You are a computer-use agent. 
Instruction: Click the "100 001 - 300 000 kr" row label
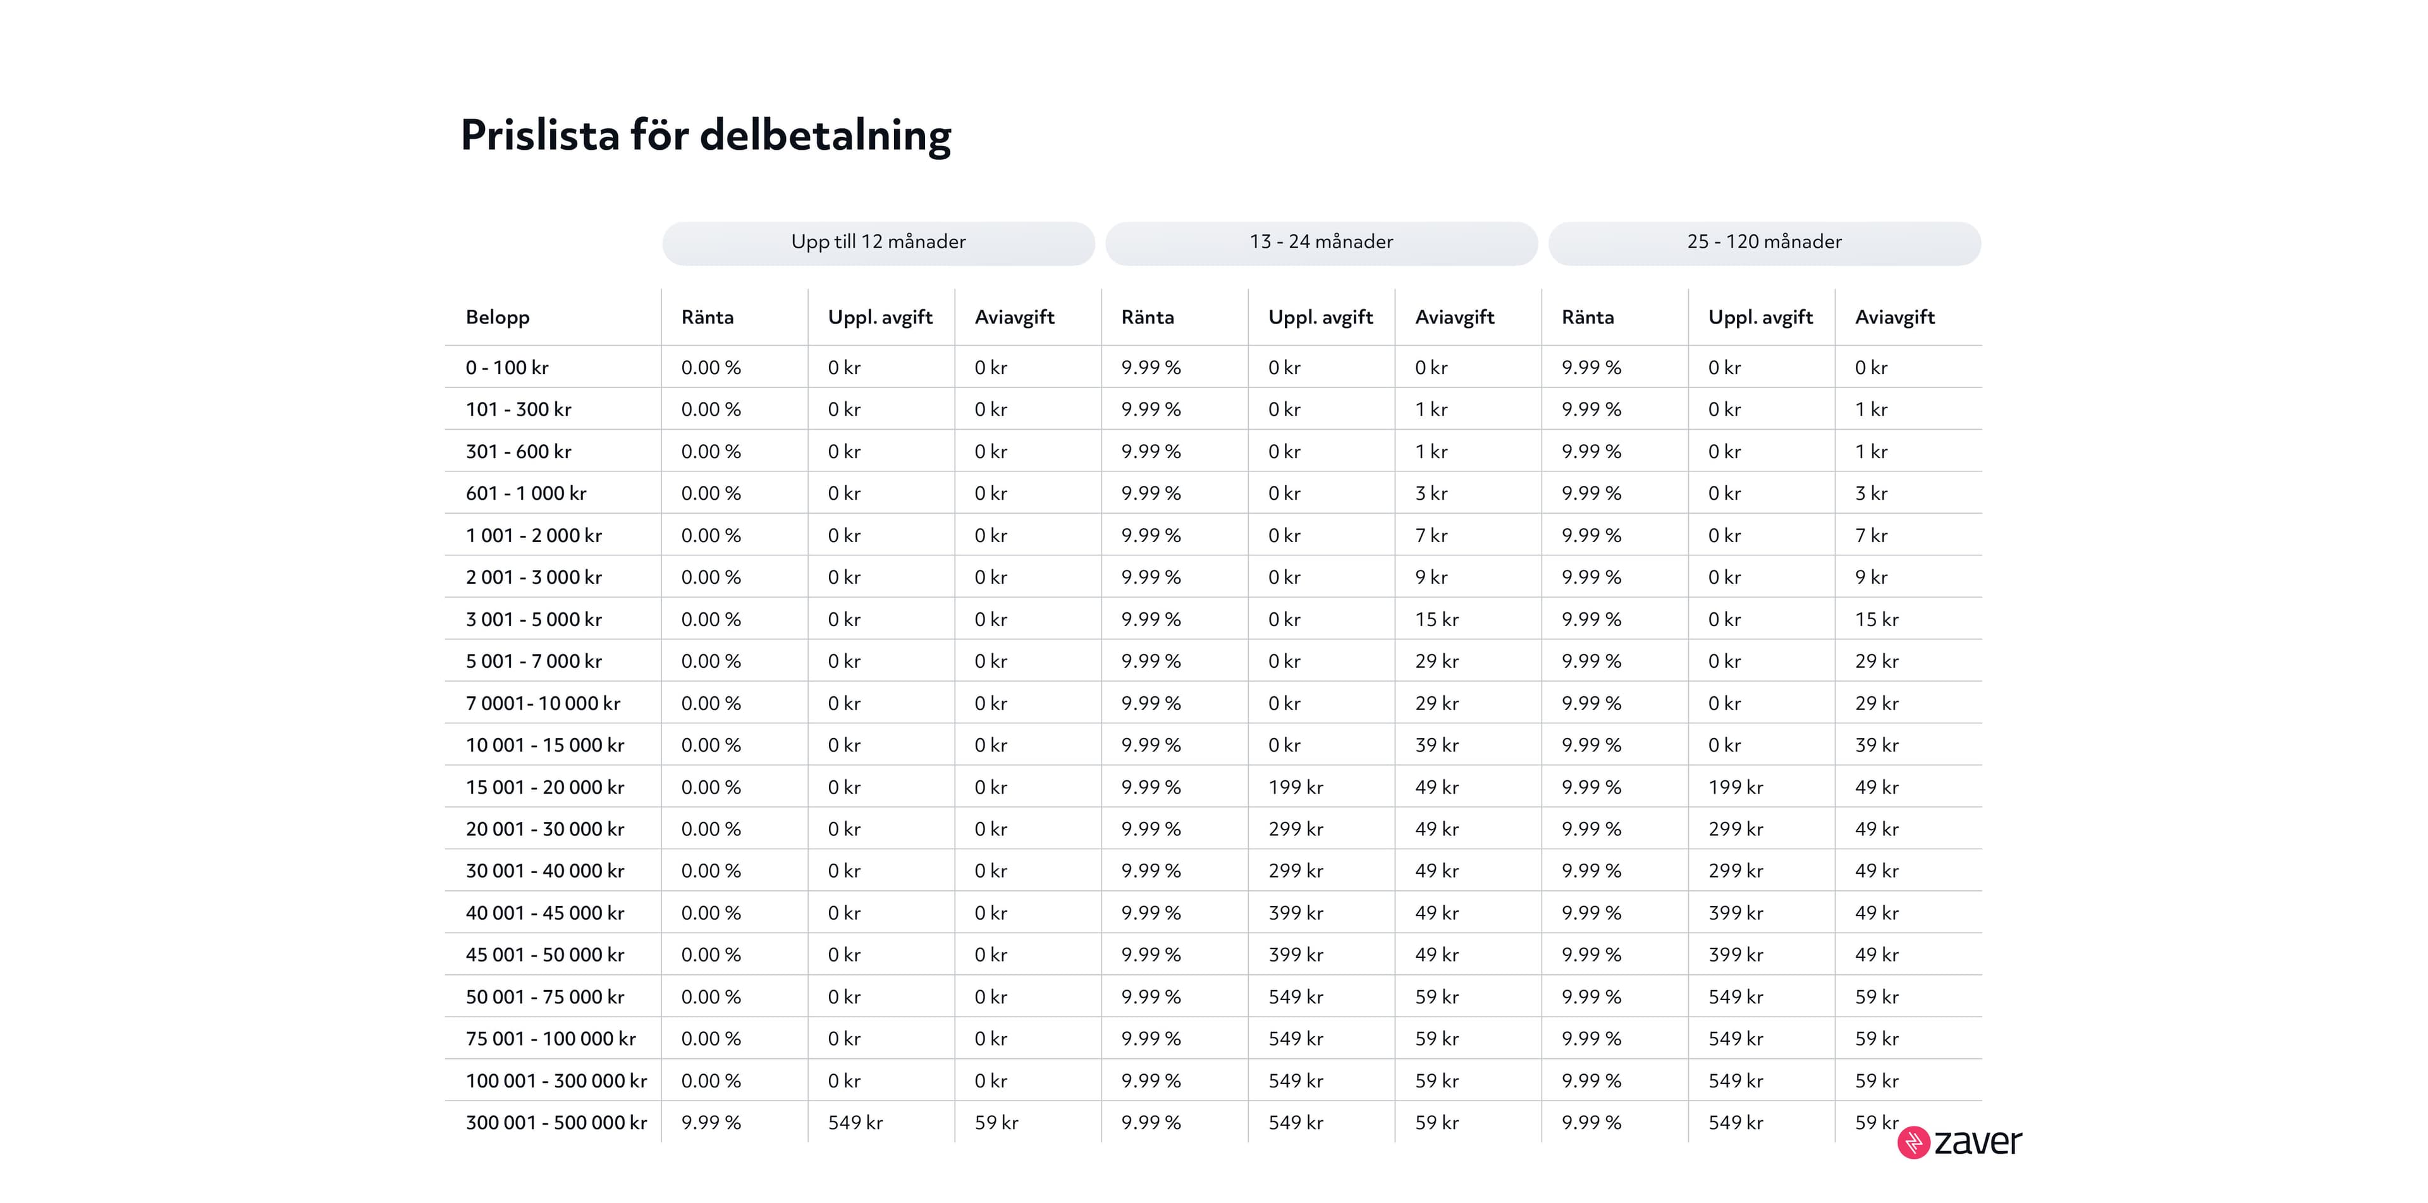point(556,1080)
